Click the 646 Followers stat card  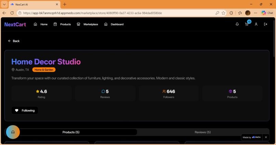click(x=168, y=94)
